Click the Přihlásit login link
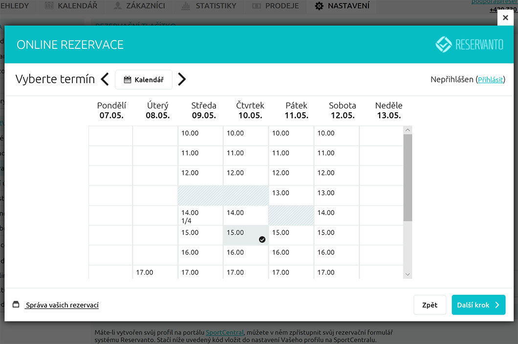The width and height of the screenshot is (518, 344). point(490,80)
